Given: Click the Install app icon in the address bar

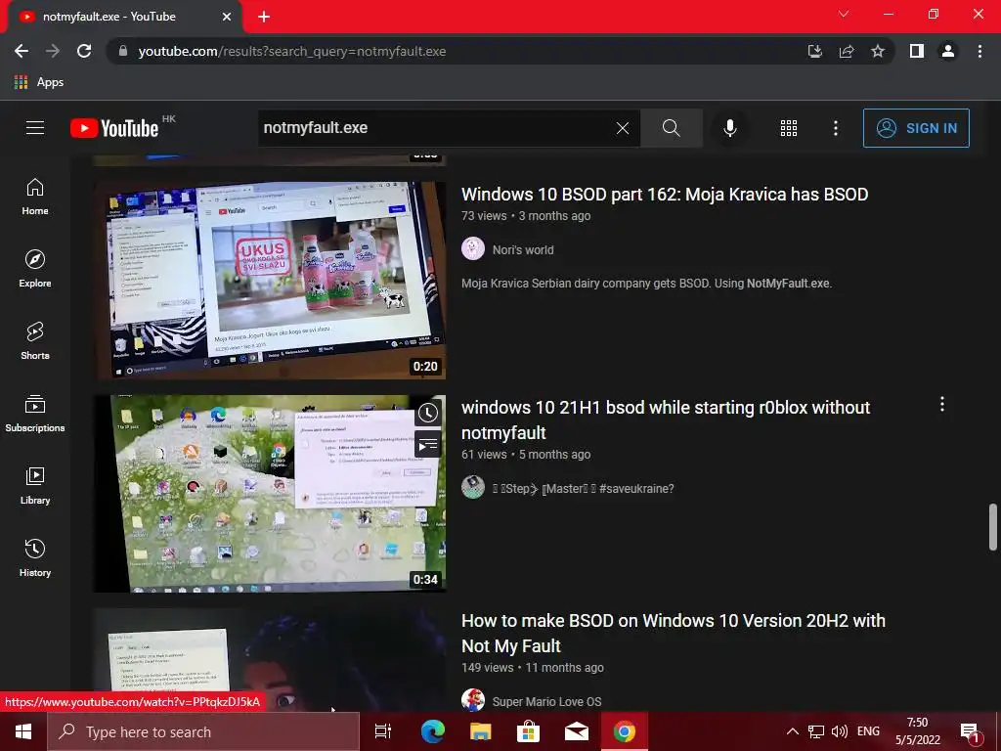Looking at the screenshot, I should pos(814,51).
